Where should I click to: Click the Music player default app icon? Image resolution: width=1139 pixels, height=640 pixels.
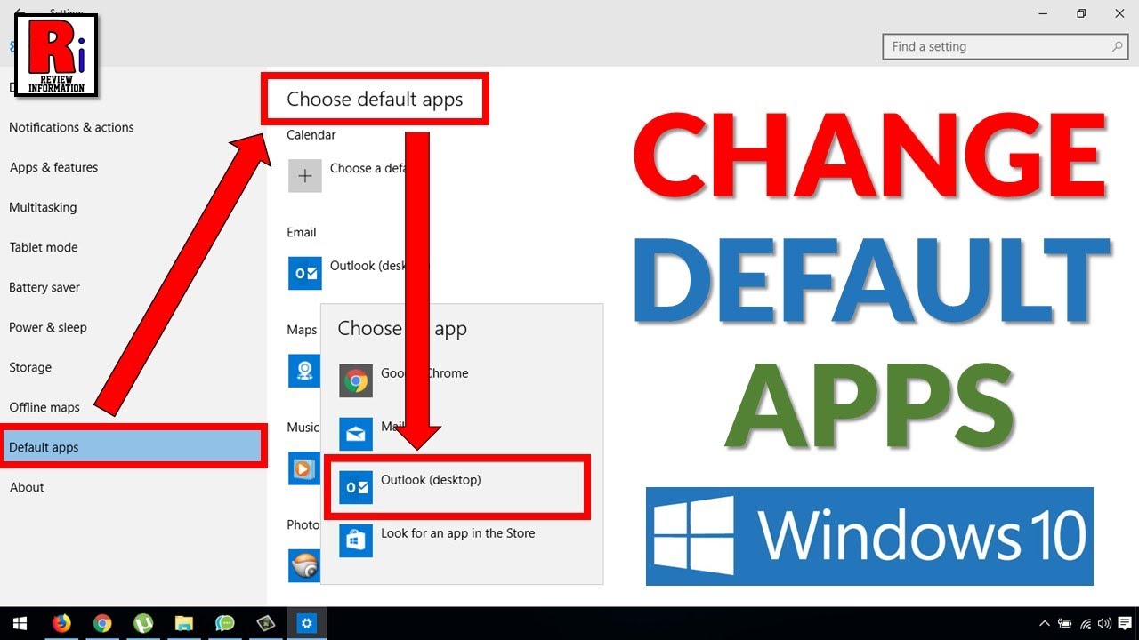(x=304, y=468)
